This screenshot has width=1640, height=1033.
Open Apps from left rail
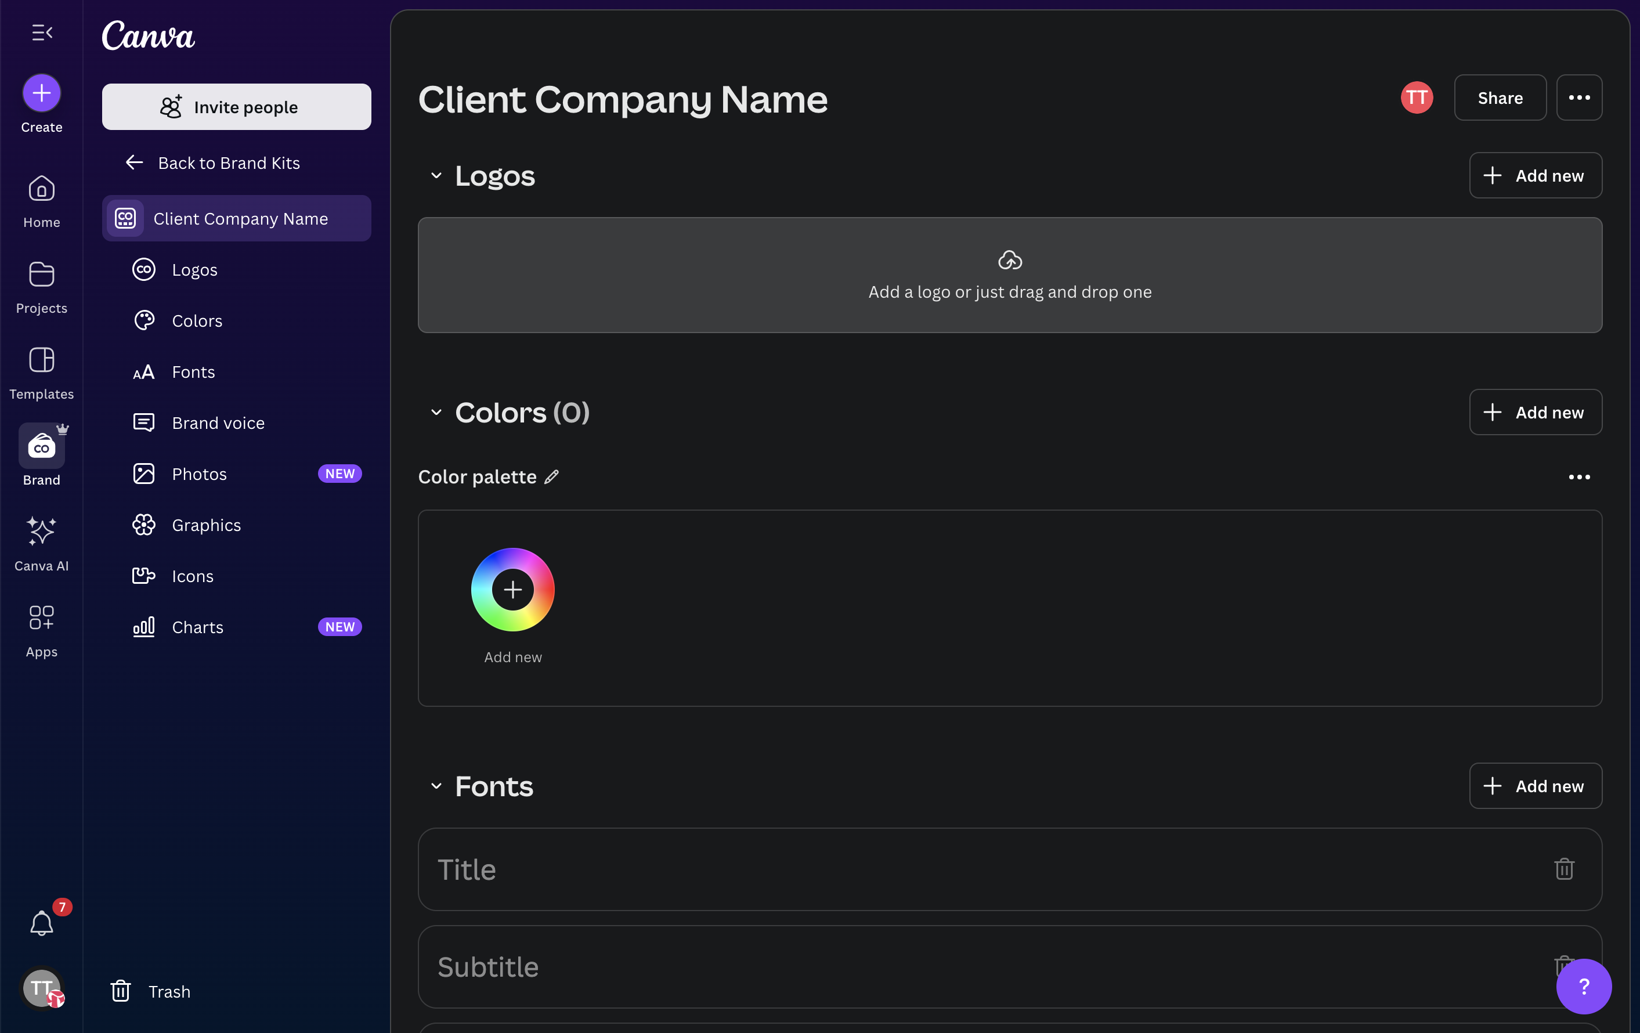pyautogui.click(x=42, y=631)
